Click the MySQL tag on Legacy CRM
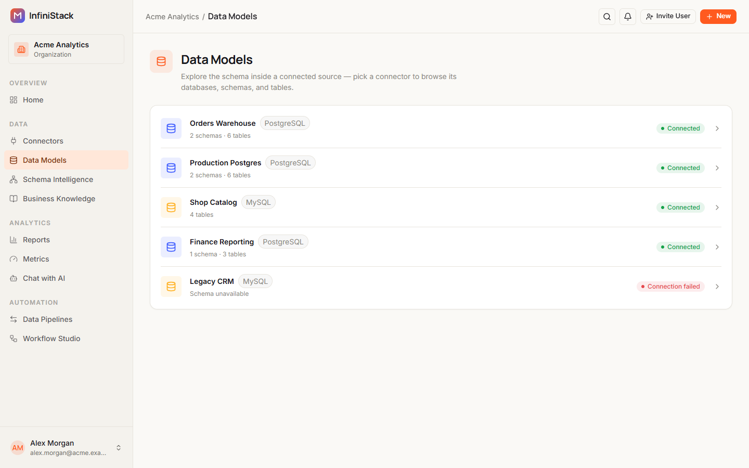 point(255,281)
